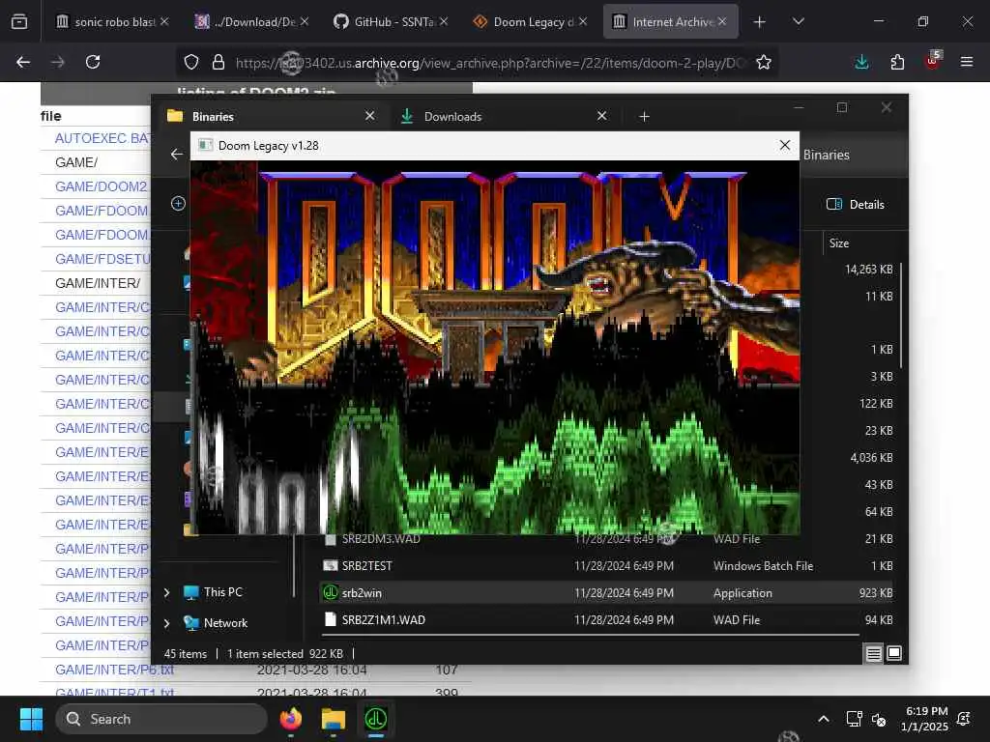Expand This PC tree node

[x=166, y=592]
